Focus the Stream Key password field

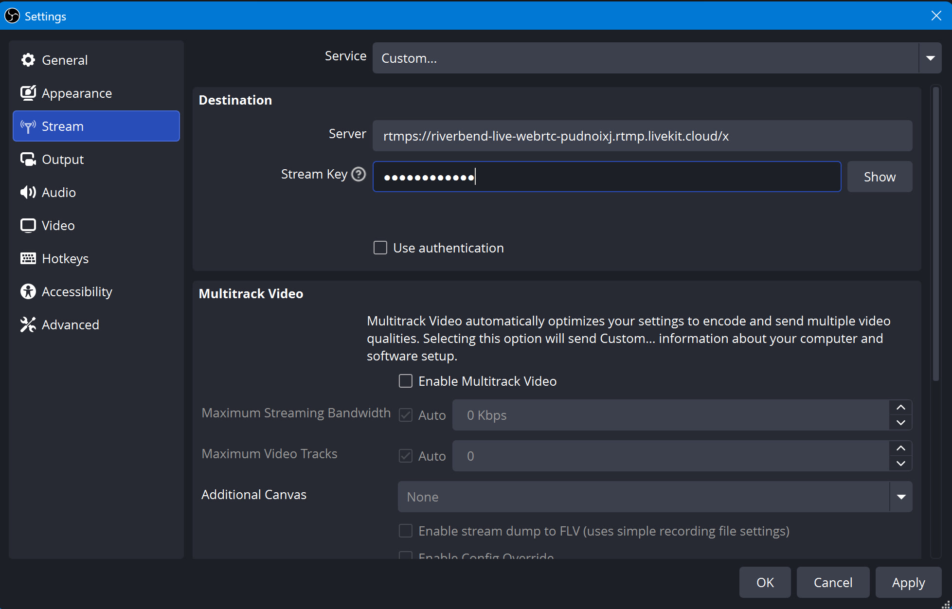click(x=607, y=177)
